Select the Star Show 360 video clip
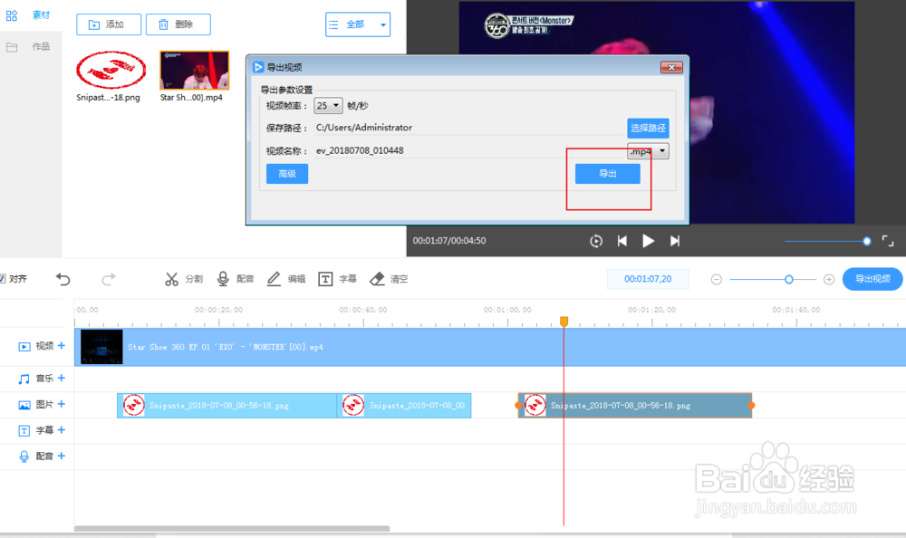This screenshot has width=906, height=538. (x=490, y=347)
